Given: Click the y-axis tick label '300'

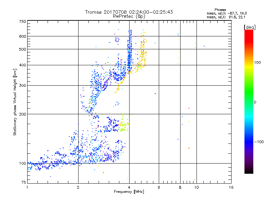Looking at the screenshot, I should pos(22,85).
